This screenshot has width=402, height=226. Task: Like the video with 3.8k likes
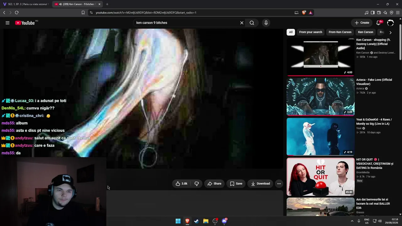182,184
